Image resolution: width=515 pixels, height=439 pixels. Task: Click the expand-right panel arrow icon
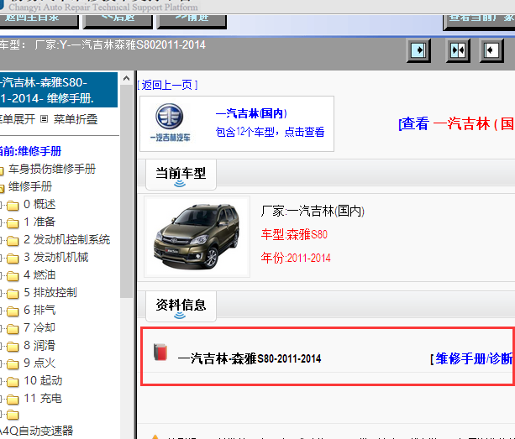pyautogui.click(x=418, y=50)
